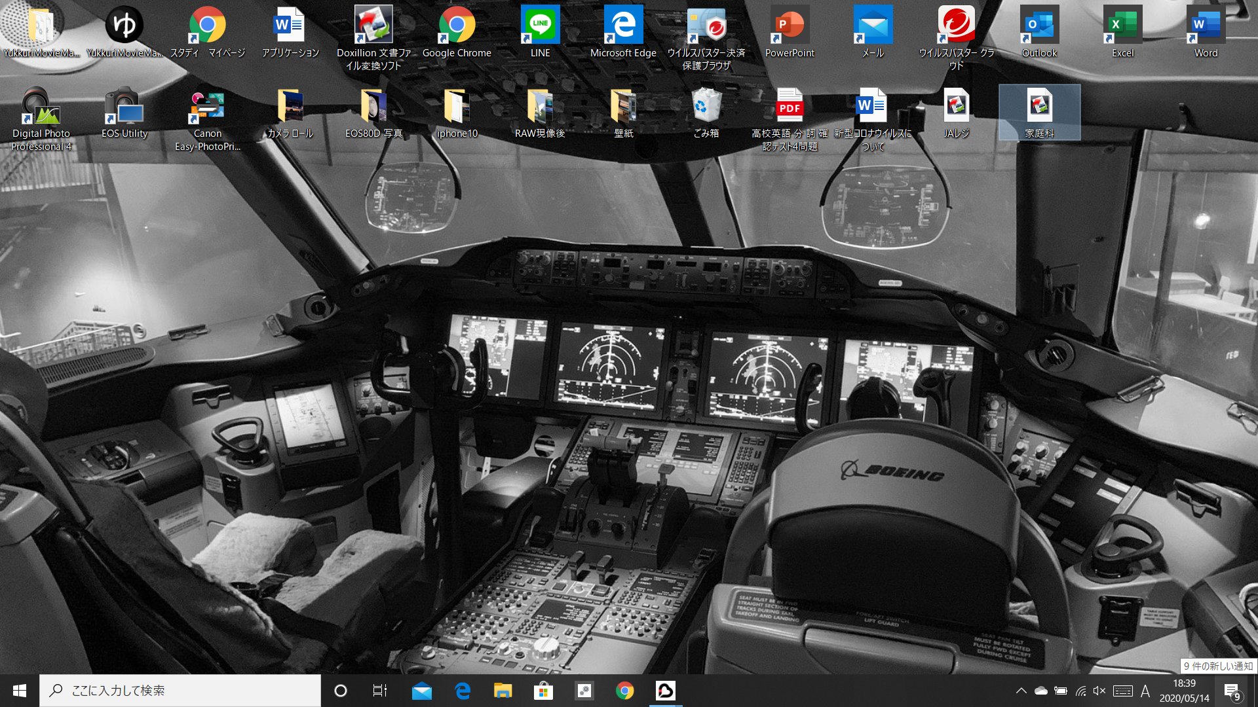Open the Action Center notifications icon
Viewport: 1258px width, 707px height.
[1232, 691]
